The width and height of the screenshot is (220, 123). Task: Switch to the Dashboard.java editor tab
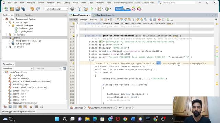click(x=104, y=15)
